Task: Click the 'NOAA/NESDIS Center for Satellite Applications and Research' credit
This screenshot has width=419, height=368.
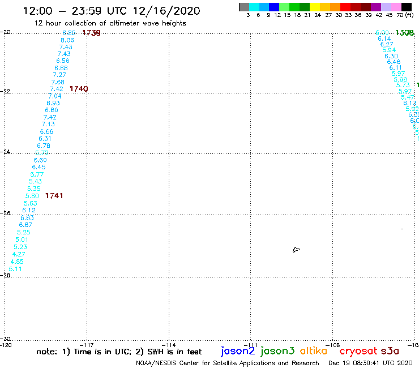Action: point(228,363)
